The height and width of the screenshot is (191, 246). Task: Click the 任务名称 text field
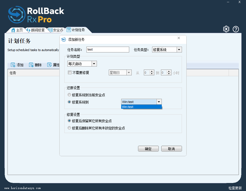108,50
